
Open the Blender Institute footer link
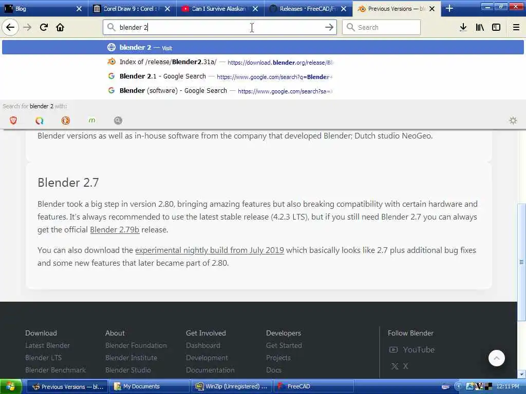pyautogui.click(x=131, y=358)
